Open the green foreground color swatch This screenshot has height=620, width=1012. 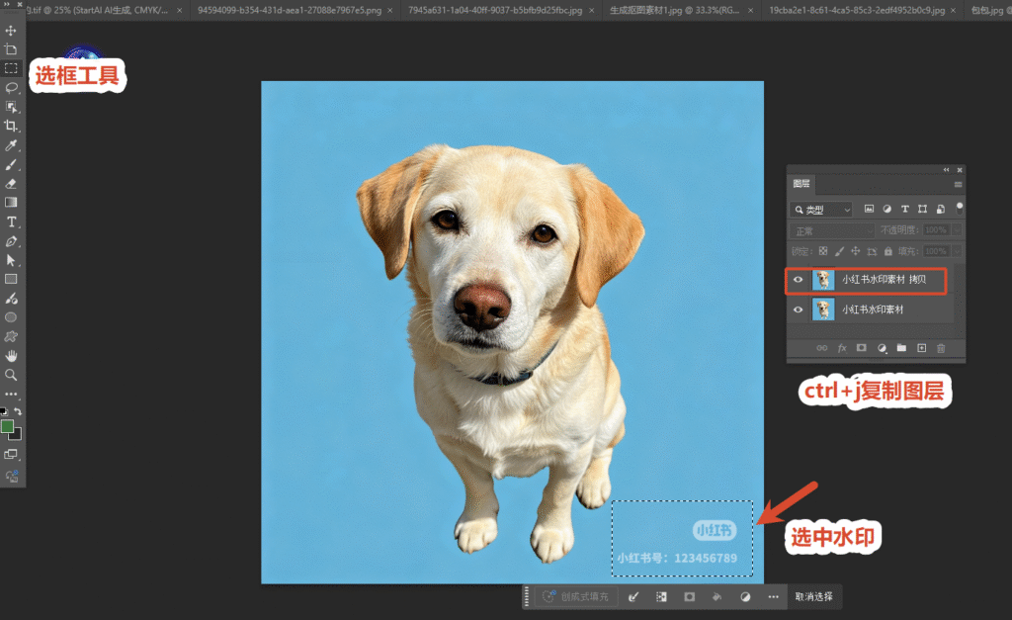[7, 426]
